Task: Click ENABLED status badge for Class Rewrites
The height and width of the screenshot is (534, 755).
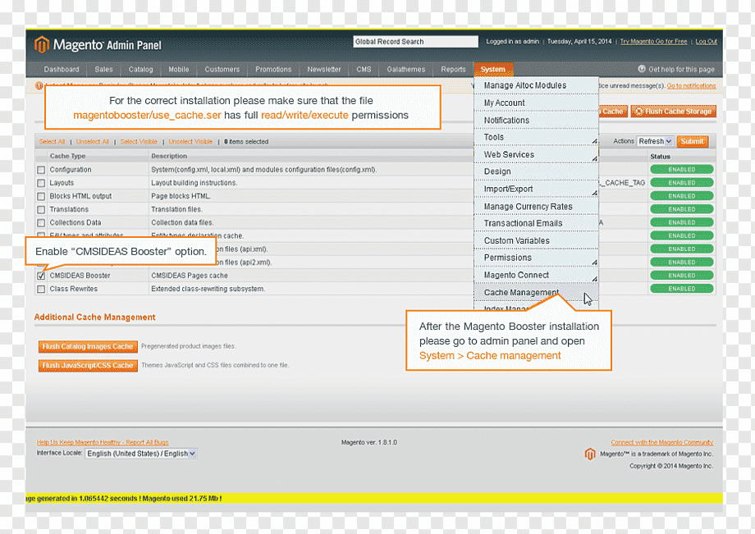Action: pyautogui.click(x=681, y=289)
